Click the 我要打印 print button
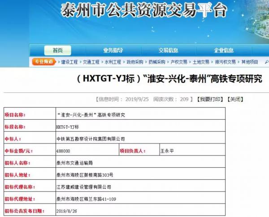Screen dimensions: 269x217 coord(210,99)
